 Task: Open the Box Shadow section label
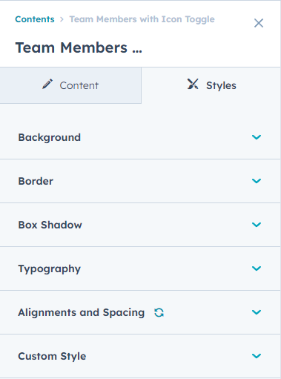[x=50, y=225]
